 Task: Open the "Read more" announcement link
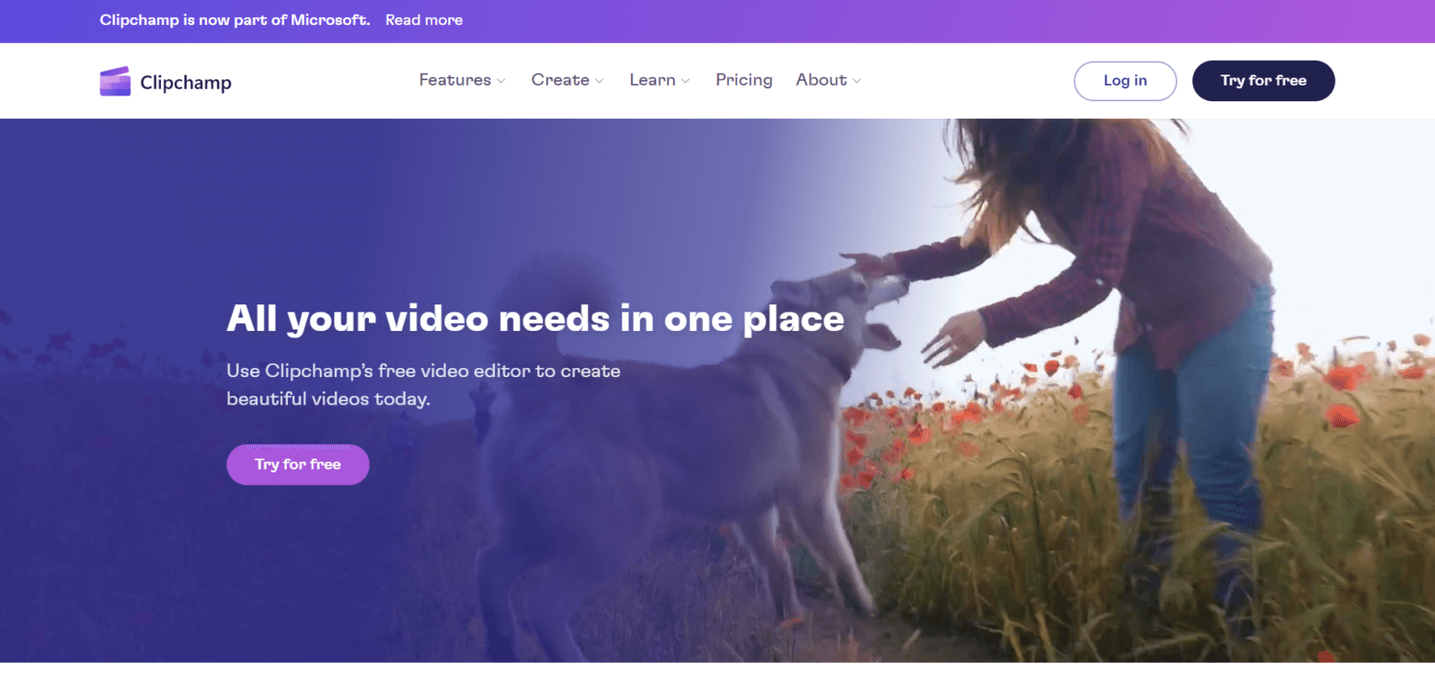423,19
